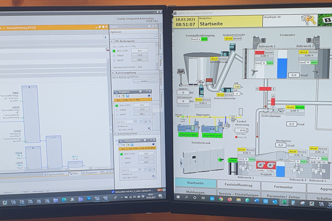Open the Aufgaben side tab

[161, 79]
